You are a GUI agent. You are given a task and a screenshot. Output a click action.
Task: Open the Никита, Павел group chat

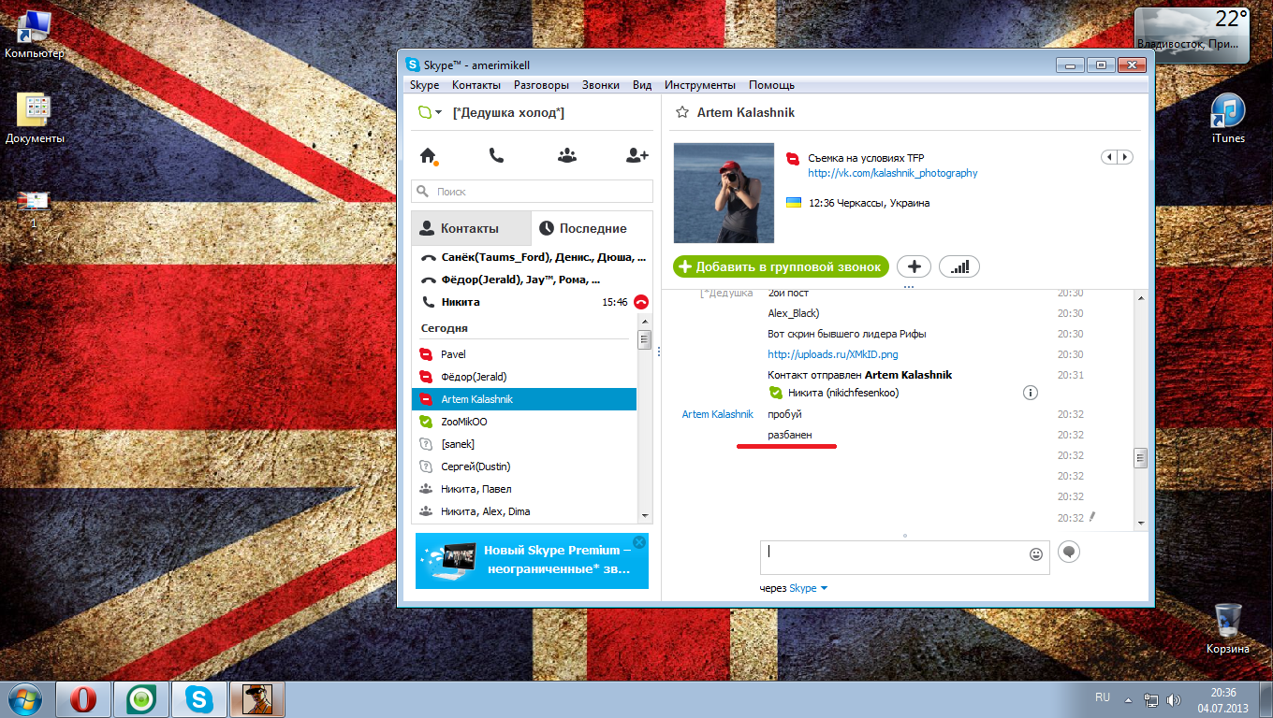[524, 489]
